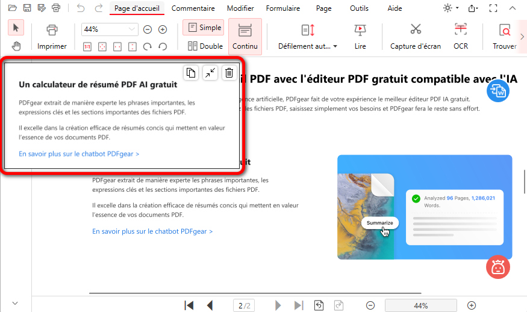Open page link En savoir plus chatbot
527x312 pixels.
pyautogui.click(x=152, y=231)
